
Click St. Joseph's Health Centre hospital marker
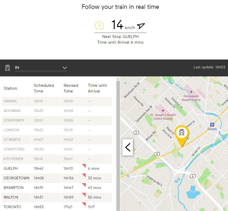(x=163, y=110)
